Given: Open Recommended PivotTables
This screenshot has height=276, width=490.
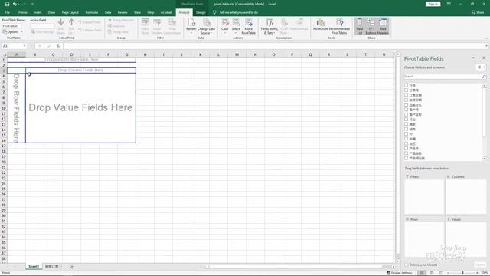Looking at the screenshot, I should point(339,26).
